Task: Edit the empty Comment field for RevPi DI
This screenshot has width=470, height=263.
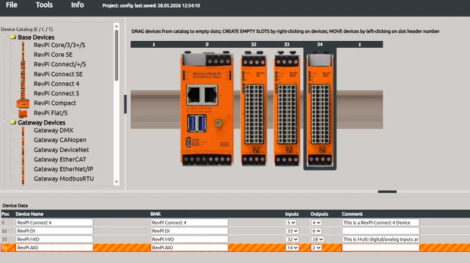Action: coord(380,231)
